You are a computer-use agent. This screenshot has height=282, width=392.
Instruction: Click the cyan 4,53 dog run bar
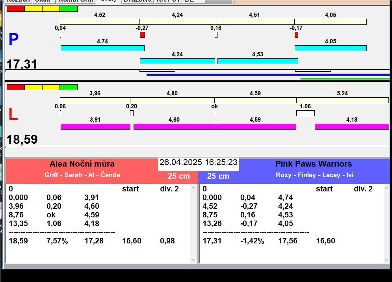(x=258, y=61)
